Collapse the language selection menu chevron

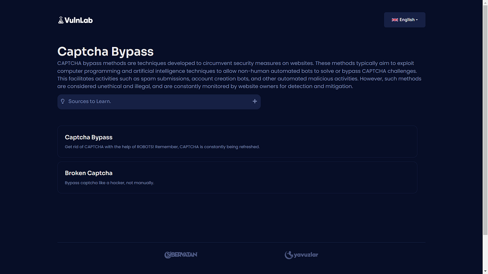(417, 20)
